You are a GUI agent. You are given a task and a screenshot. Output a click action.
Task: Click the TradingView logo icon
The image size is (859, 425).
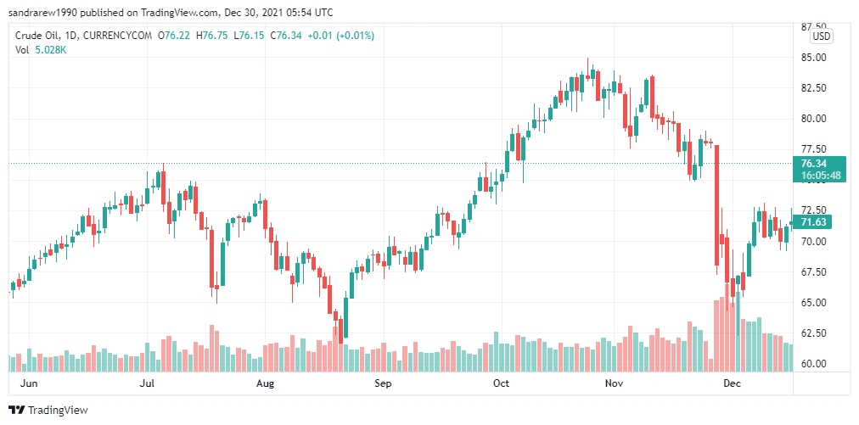16,411
